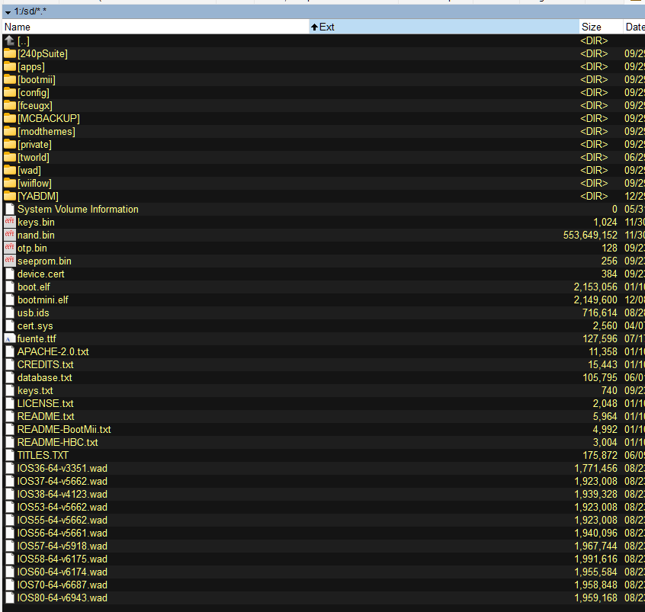
Task: Open the path dropdown arrow beside 1:/sd/*.*
Action: coord(8,12)
